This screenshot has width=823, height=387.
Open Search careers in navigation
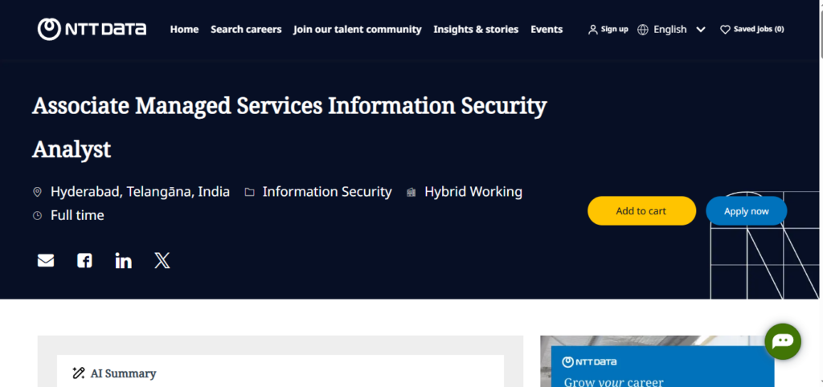coord(246,30)
